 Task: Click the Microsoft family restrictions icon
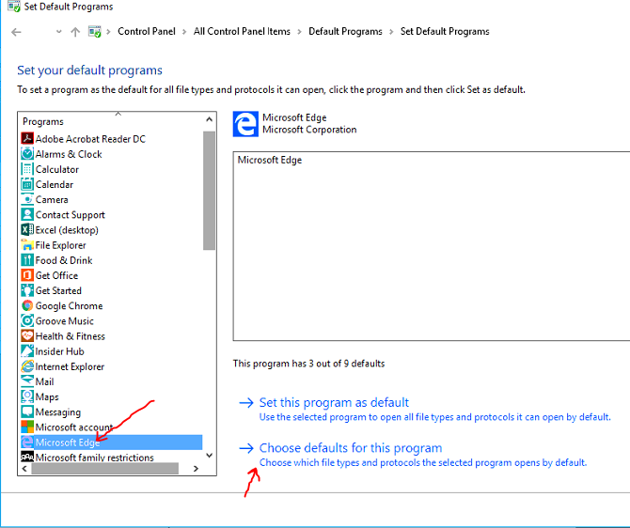point(27,457)
